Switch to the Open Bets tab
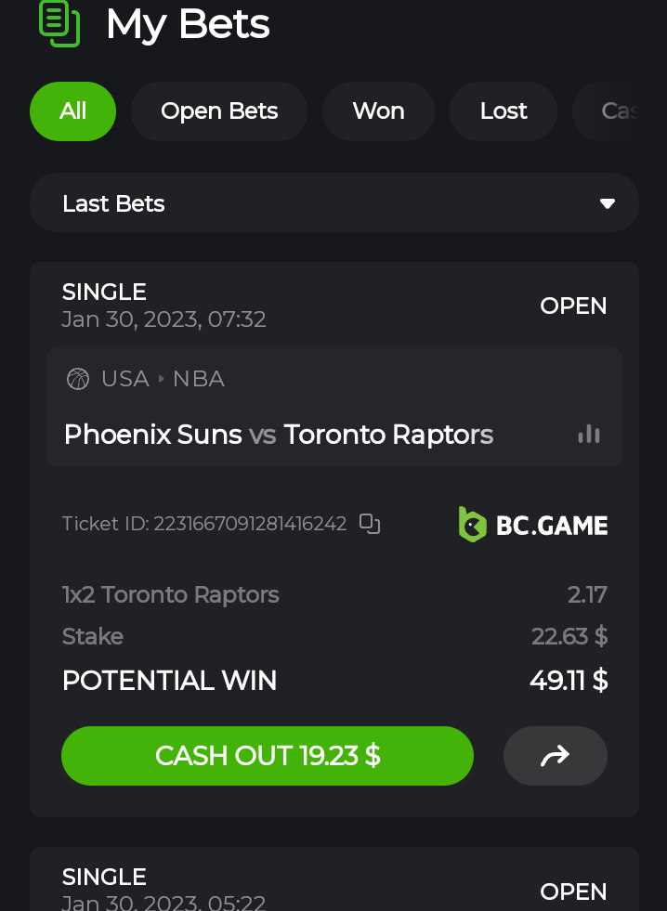Image resolution: width=667 pixels, height=911 pixels. tap(219, 111)
